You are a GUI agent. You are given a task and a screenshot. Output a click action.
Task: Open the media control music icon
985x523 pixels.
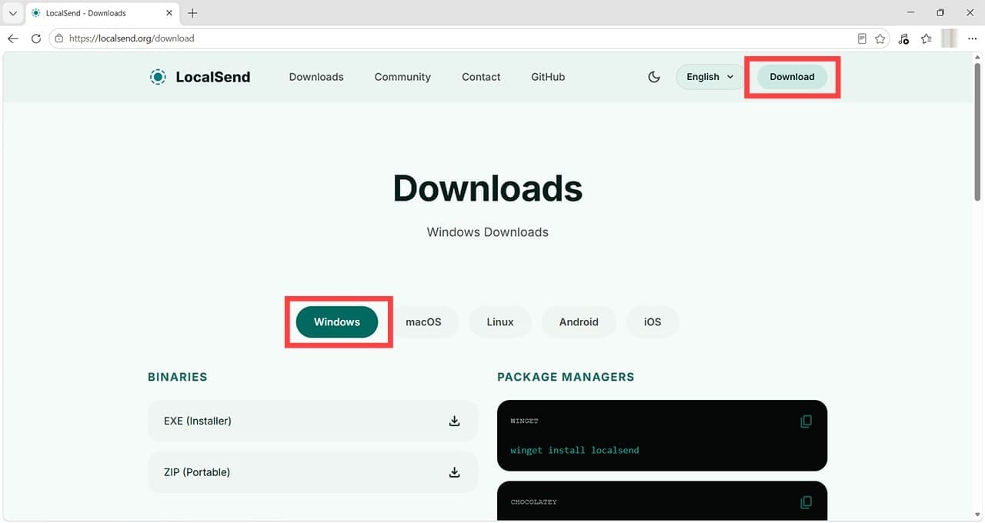click(x=904, y=38)
